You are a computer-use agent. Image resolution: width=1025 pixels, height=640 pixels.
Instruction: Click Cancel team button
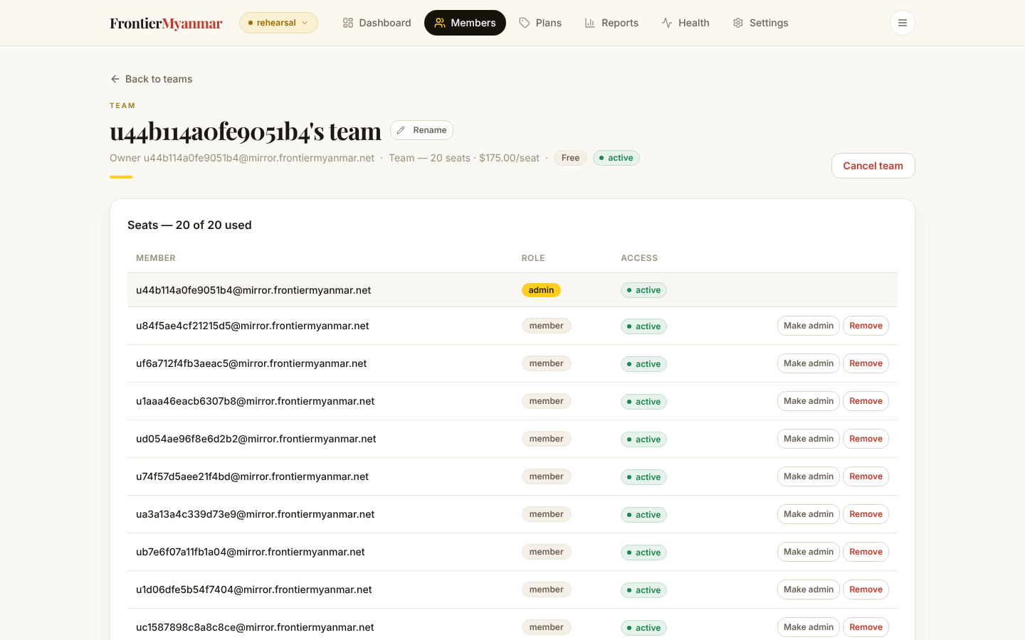click(x=873, y=166)
